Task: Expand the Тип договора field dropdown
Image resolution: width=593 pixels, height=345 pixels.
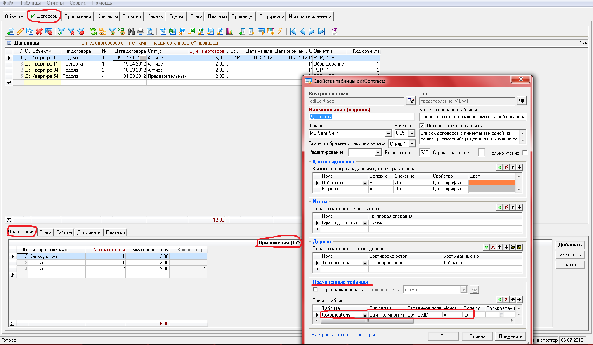Action: [365, 263]
